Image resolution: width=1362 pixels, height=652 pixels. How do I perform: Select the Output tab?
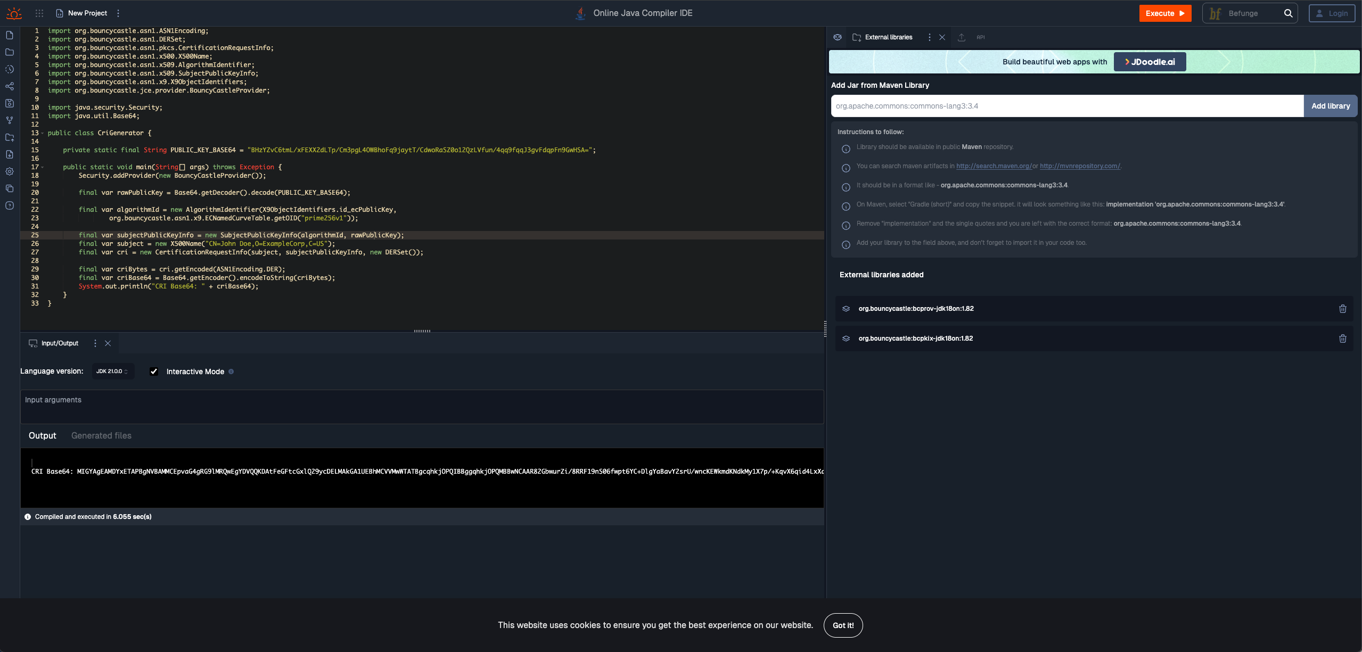(42, 435)
